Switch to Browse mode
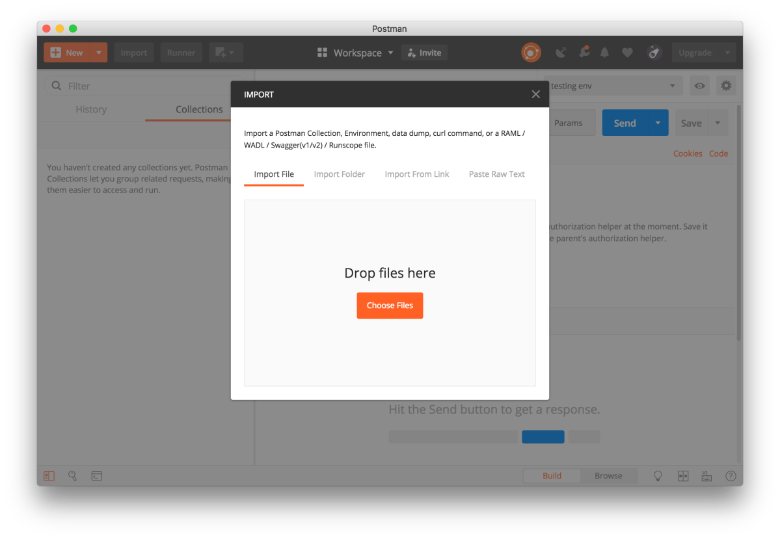 pyautogui.click(x=608, y=476)
